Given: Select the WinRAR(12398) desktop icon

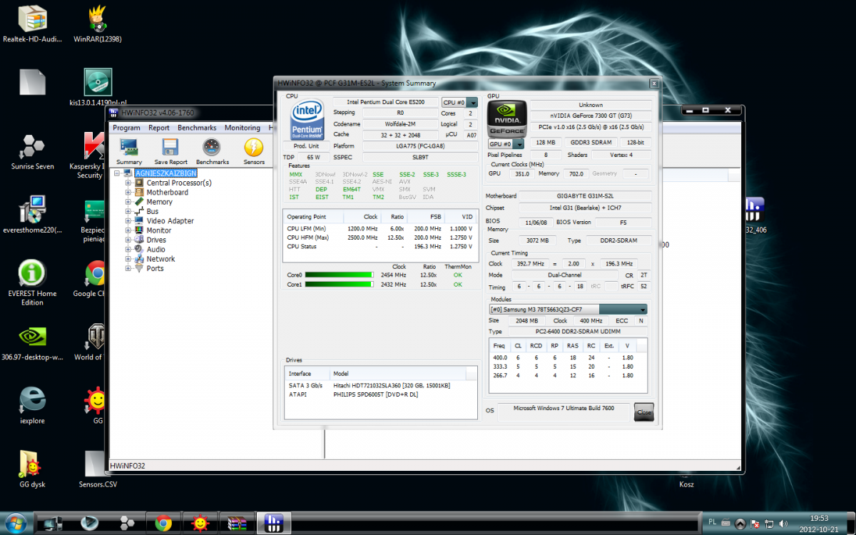Looking at the screenshot, I should click(x=98, y=25).
